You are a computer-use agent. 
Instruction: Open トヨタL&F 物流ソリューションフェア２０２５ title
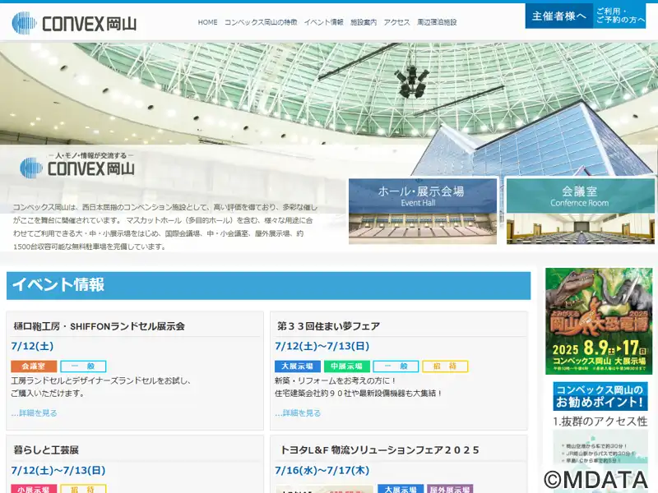[379, 450]
